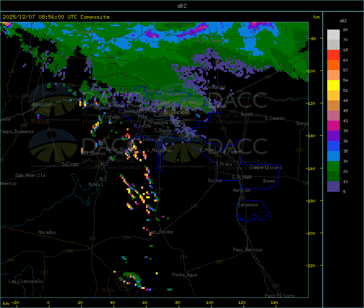Select the 'Agua_Toro' place label
Image resolution: width=364 pixels, height=308 pixels.
43,104
